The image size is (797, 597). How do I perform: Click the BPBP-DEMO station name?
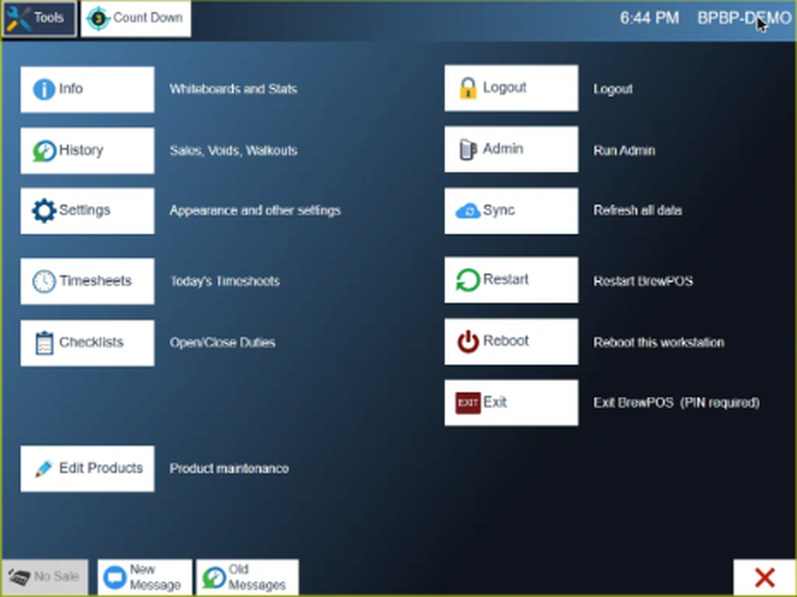point(745,19)
